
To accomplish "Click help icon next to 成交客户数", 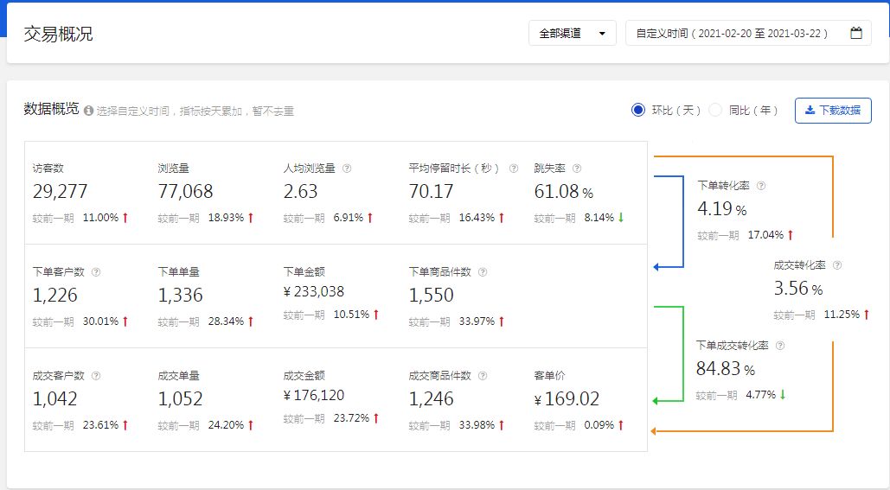I will coord(96,376).
